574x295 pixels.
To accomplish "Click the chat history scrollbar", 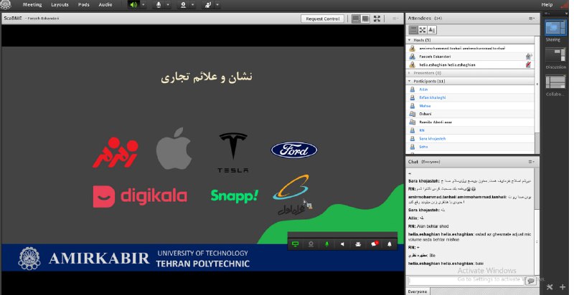I will point(537,222).
